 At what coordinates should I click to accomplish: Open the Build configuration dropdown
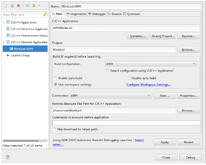coord(151,64)
